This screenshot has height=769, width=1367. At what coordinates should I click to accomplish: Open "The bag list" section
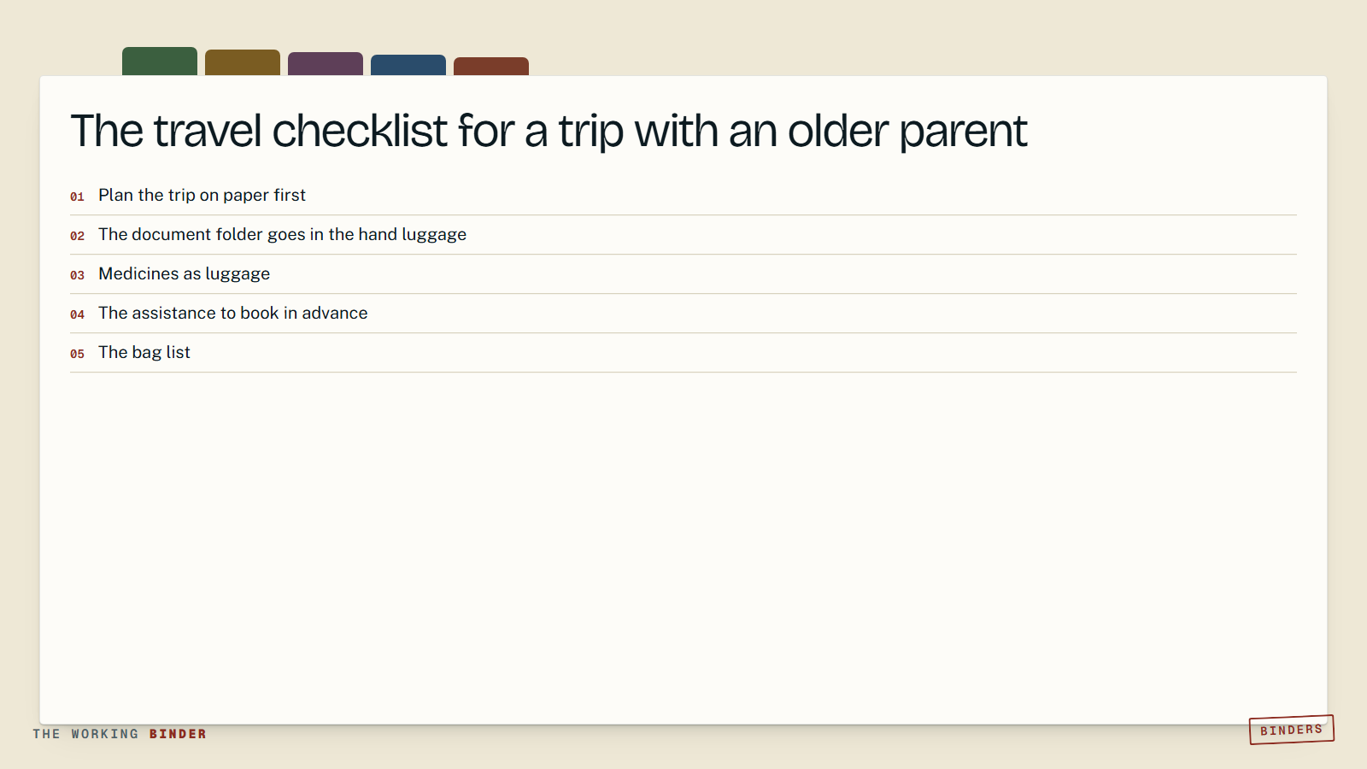point(683,353)
